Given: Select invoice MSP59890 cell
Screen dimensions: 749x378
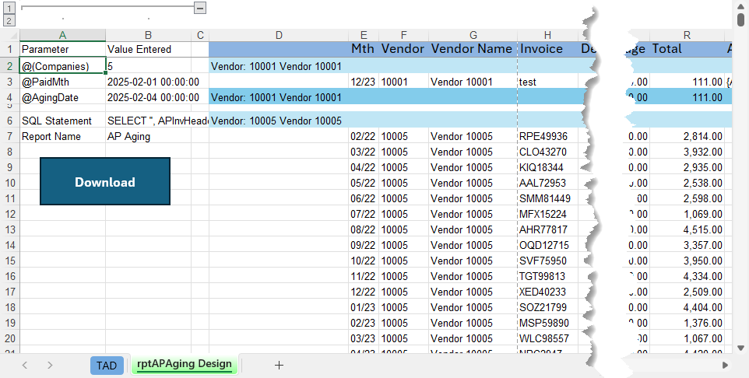Looking at the screenshot, I should click(x=547, y=323).
